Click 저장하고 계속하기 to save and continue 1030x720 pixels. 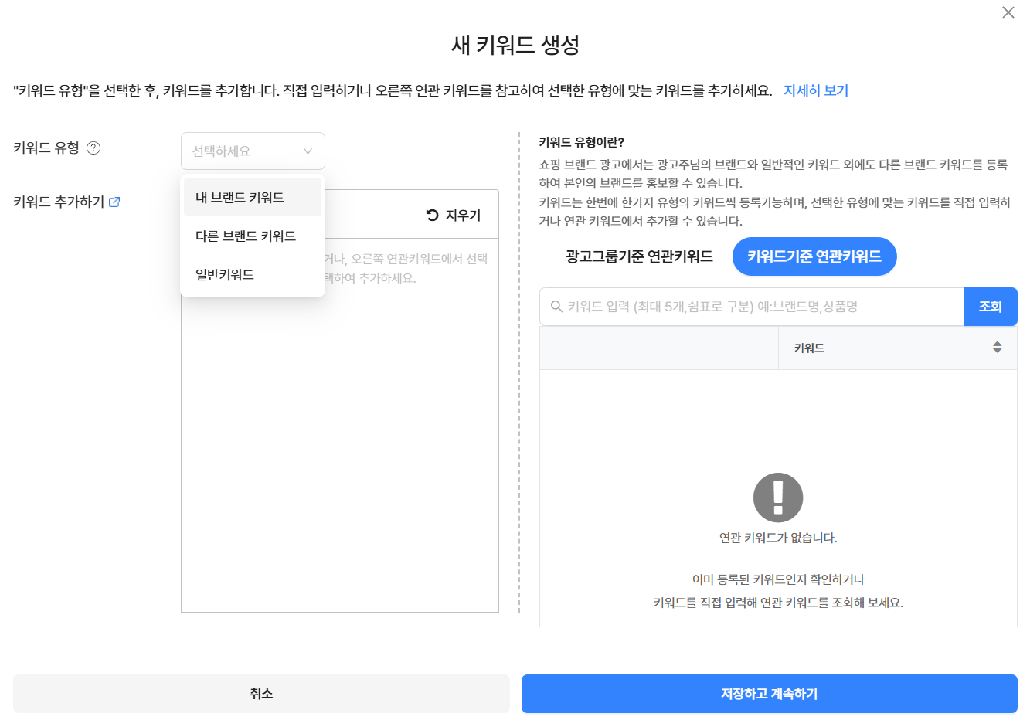pyautogui.click(x=770, y=694)
